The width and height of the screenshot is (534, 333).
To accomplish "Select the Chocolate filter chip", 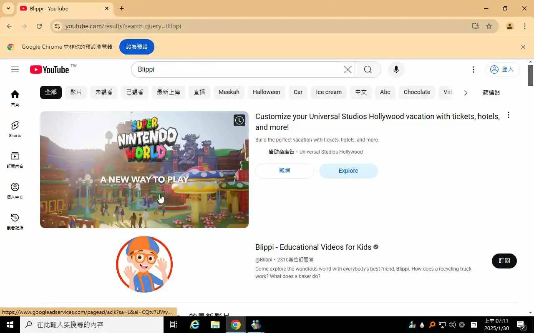I will [417, 92].
